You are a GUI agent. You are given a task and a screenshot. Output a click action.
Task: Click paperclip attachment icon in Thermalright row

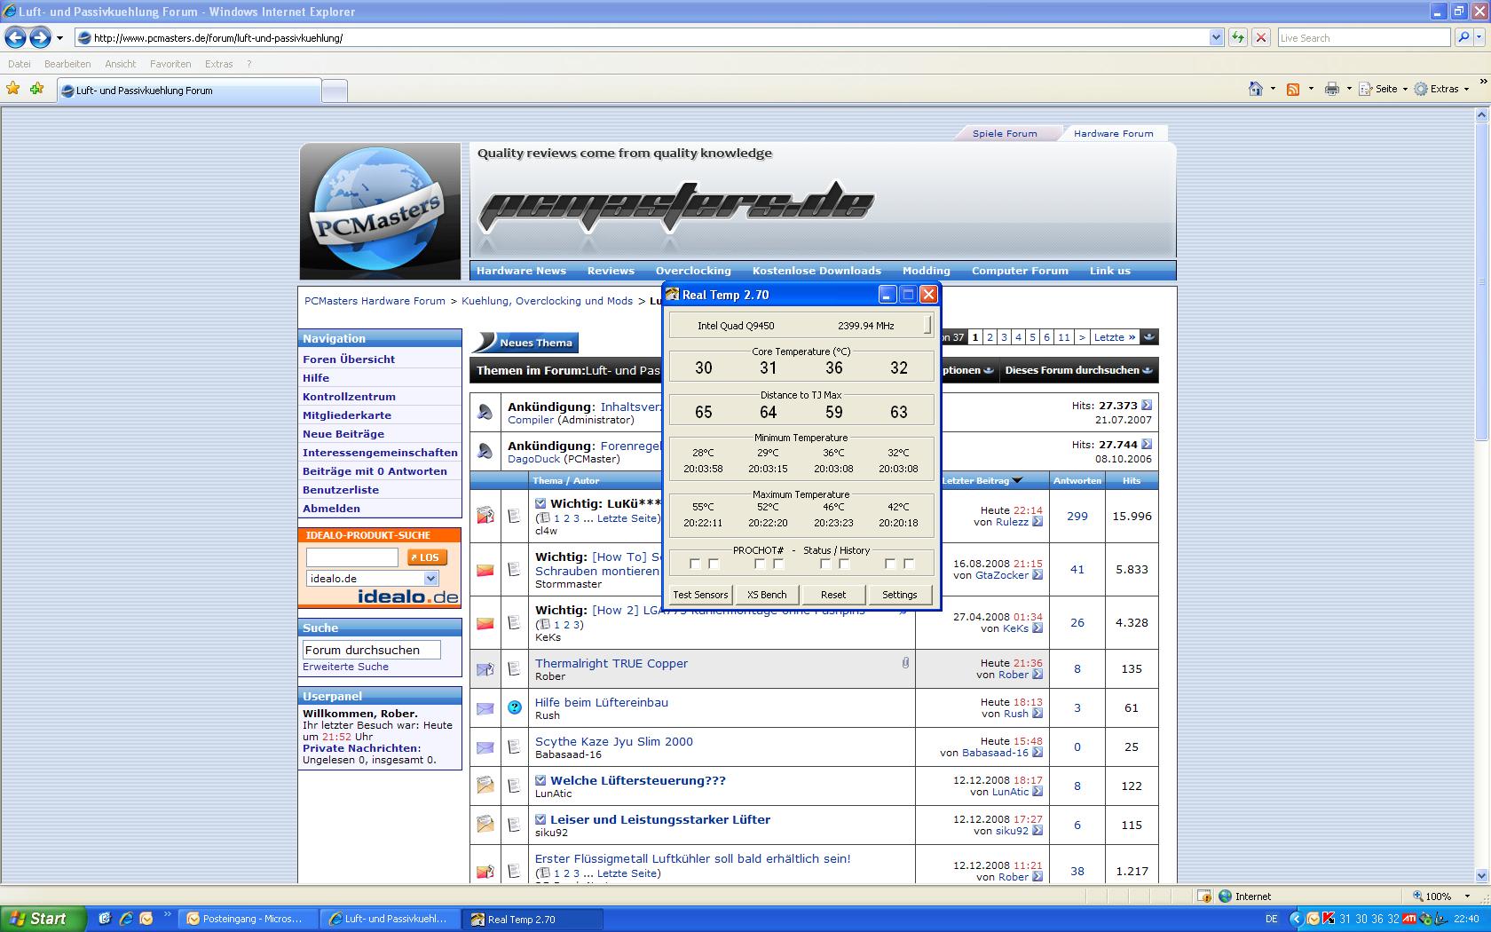[x=905, y=662]
